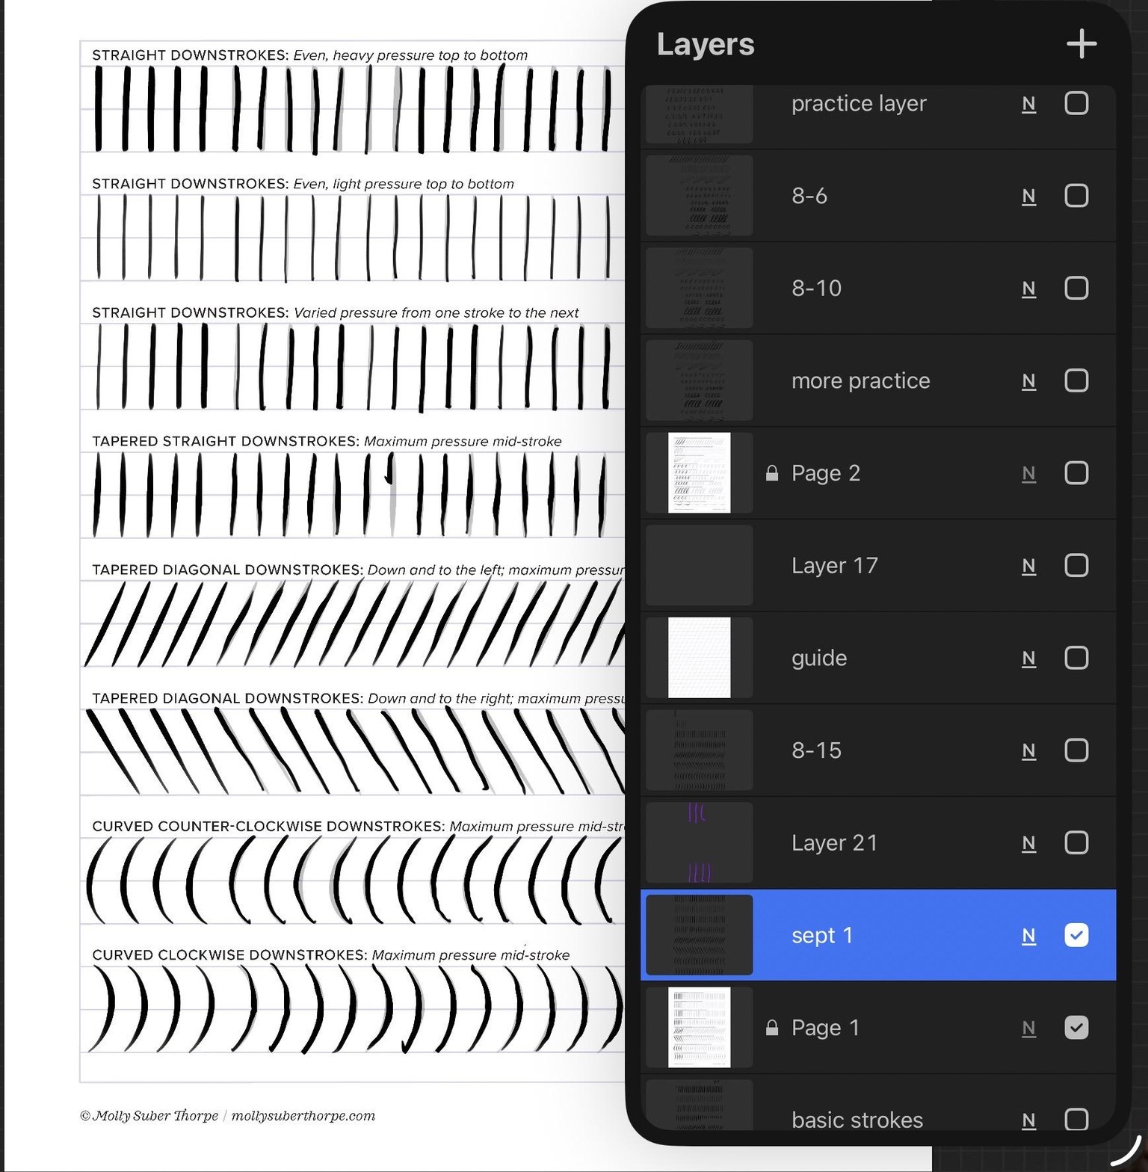The width and height of the screenshot is (1148, 1172).
Task: Select the Page 1 layer thumbnail
Action: coord(699,1028)
